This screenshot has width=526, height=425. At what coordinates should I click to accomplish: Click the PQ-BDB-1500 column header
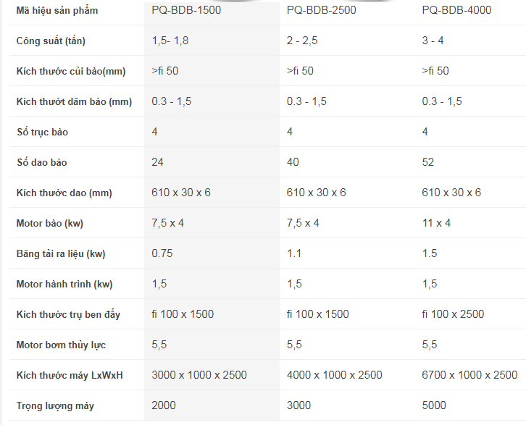[x=186, y=10]
